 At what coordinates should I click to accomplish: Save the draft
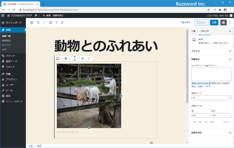pos(185,23)
